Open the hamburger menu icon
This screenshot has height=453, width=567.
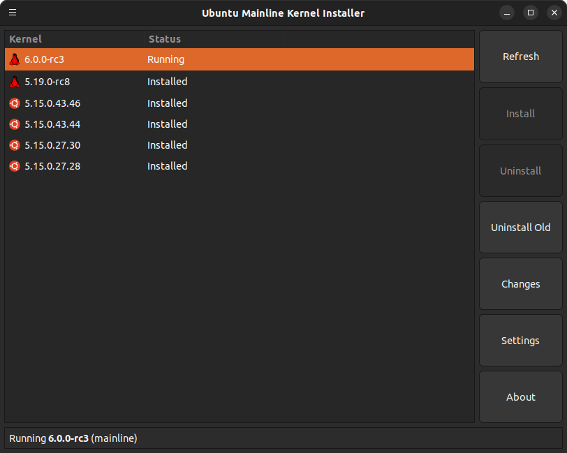[x=13, y=13]
